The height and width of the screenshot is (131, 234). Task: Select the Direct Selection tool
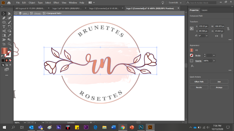pyautogui.click(x=9, y=13)
